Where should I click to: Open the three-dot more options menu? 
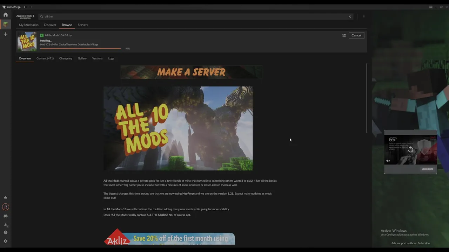coord(364,16)
